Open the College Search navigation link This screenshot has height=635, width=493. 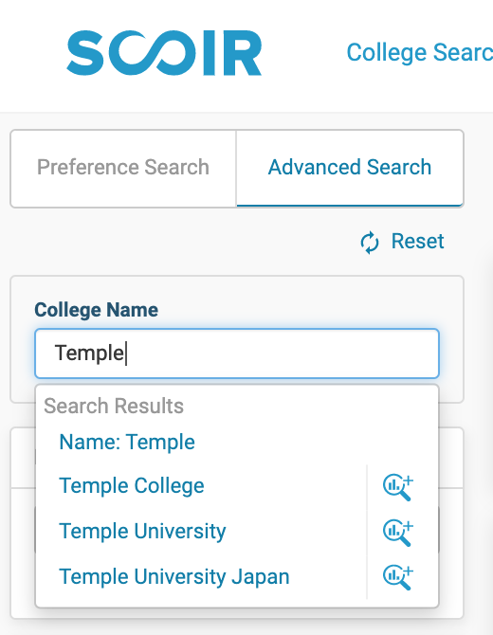pyautogui.click(x=420, y=53)
